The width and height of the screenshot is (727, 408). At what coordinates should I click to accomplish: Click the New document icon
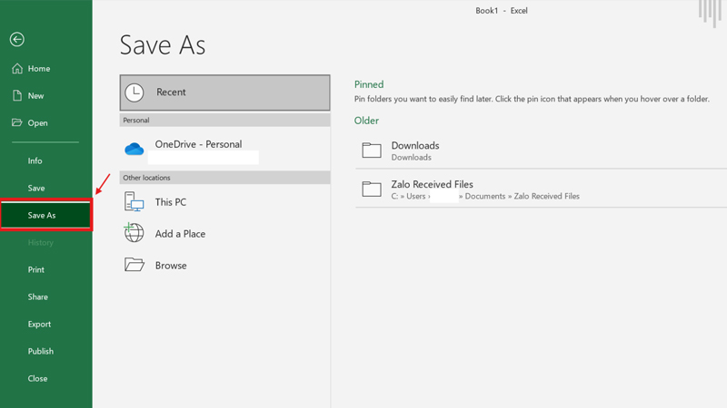pos(16,96)
